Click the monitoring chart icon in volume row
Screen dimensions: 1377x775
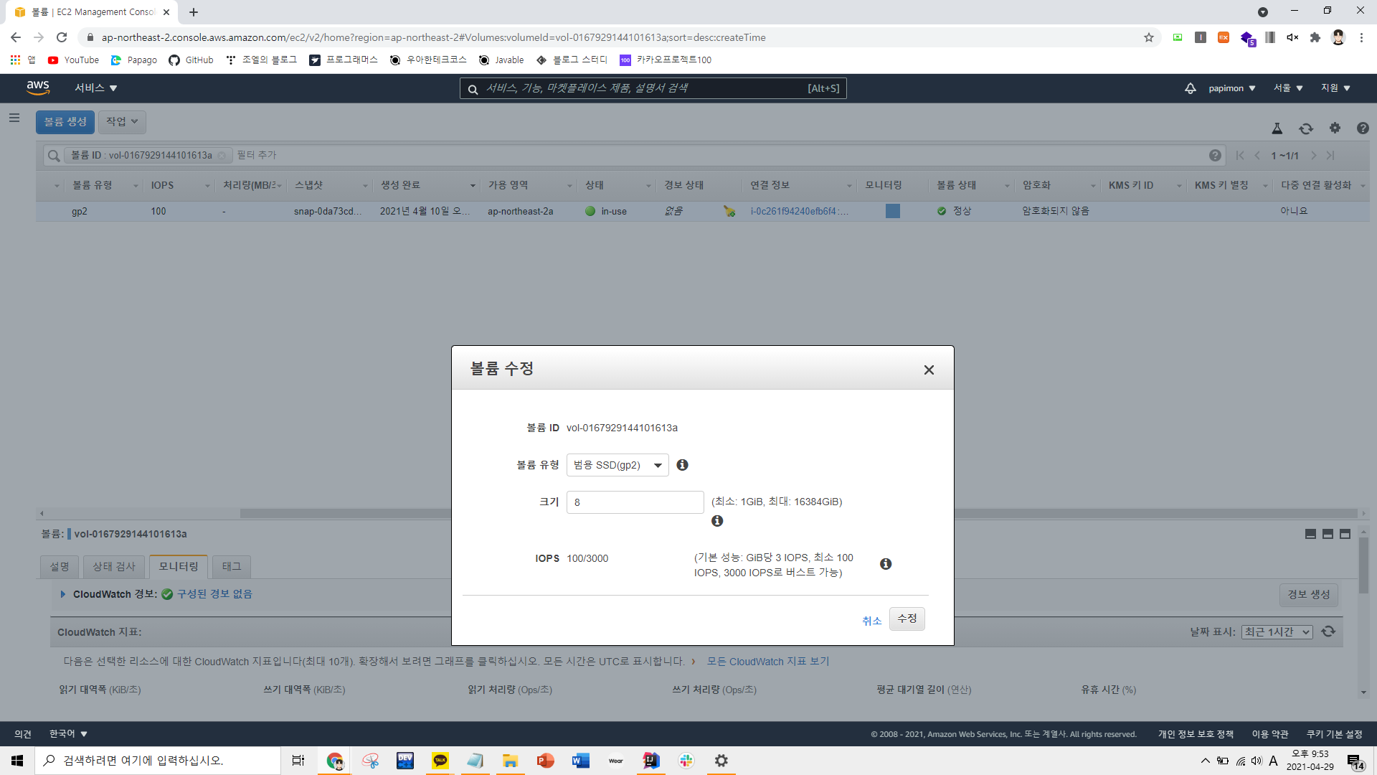pyautogui.click(x=893, y=211)
